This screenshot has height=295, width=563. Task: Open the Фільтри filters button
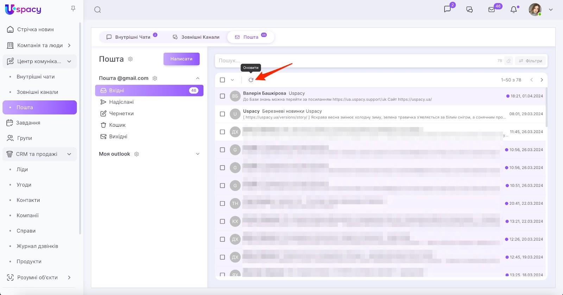click(x=531, y=61)
